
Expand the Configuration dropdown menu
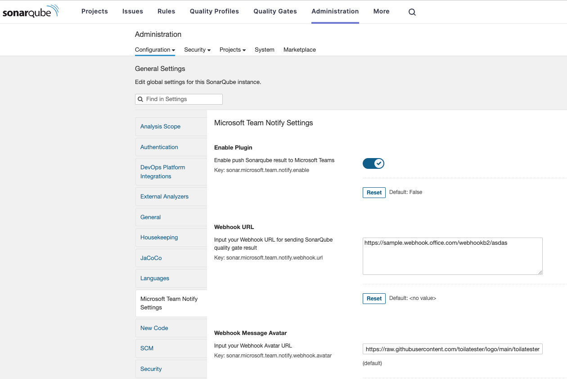[155, 50]
